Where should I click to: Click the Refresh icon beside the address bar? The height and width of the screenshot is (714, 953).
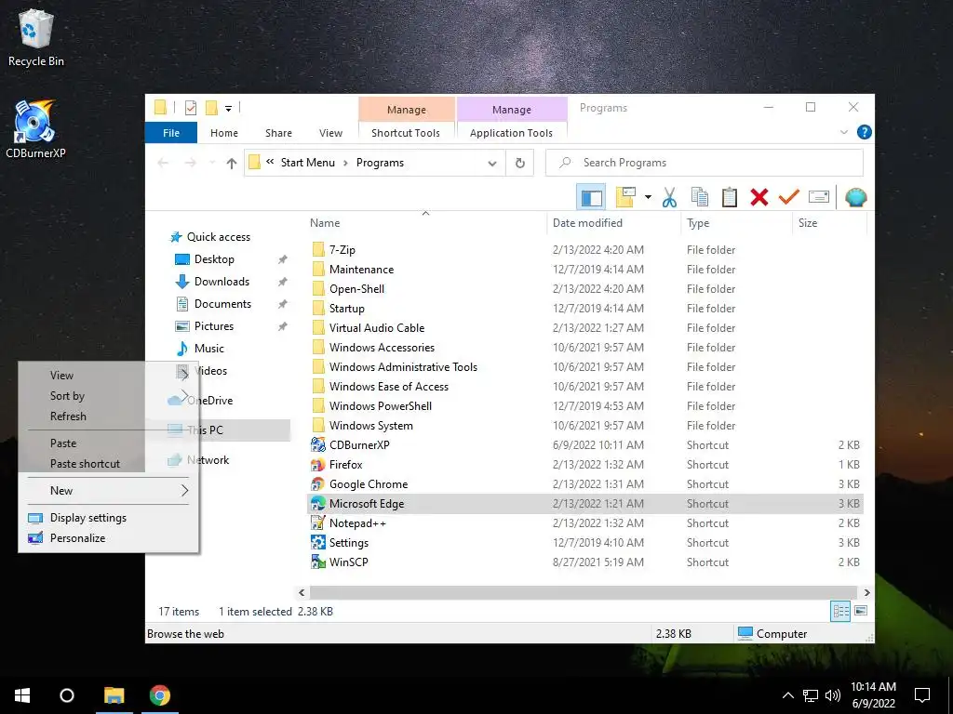pyautogui.click(x=519, y=163)
